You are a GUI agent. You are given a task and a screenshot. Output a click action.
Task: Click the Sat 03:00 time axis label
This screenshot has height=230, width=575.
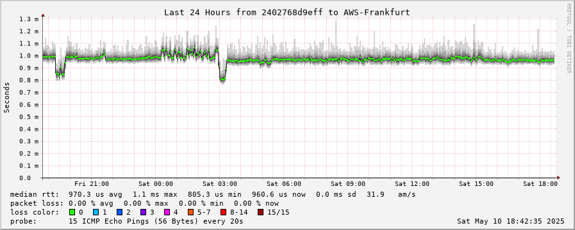220,184
